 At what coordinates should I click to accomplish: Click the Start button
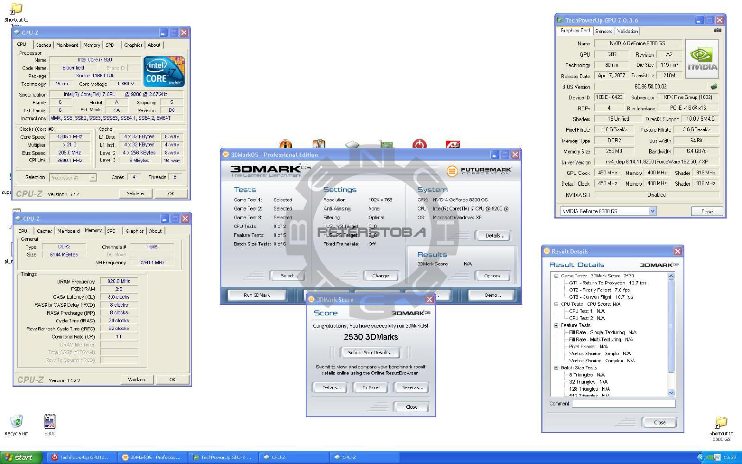[x=21, y=458]
